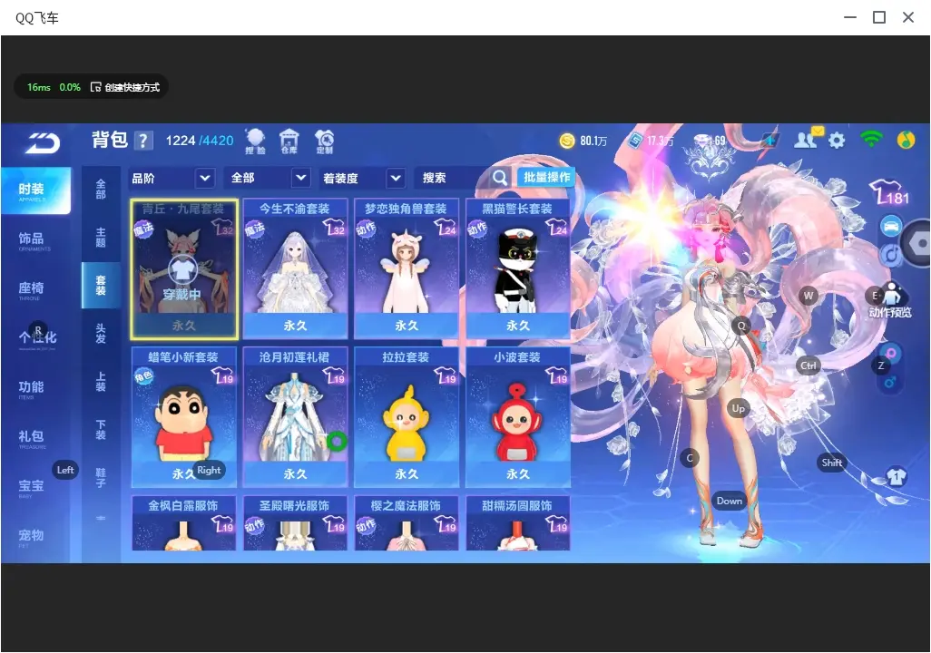Open the settings gear
Screen dimensions: 931x653
837,141
